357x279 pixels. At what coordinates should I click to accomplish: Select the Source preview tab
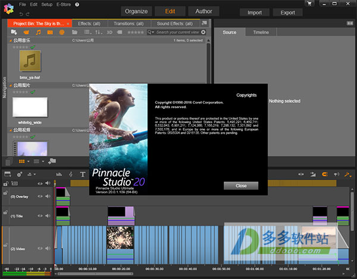[230, 32]
